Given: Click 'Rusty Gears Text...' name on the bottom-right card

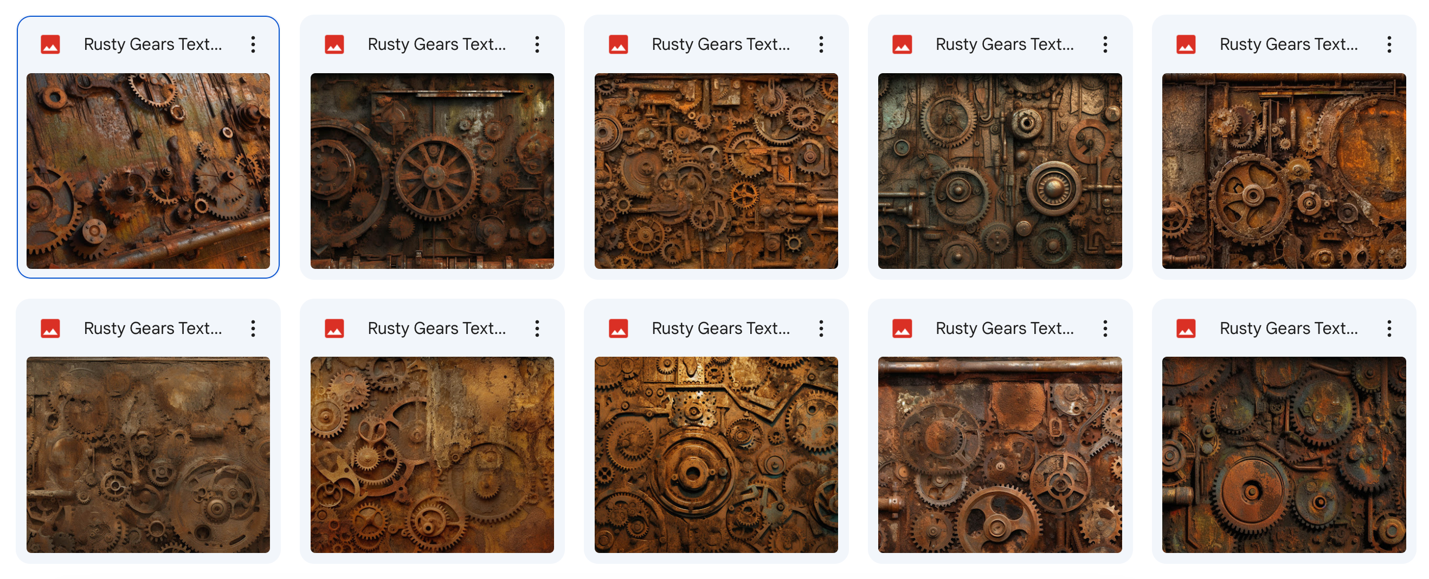Looking at the screenshot, I should (1289, 329).
